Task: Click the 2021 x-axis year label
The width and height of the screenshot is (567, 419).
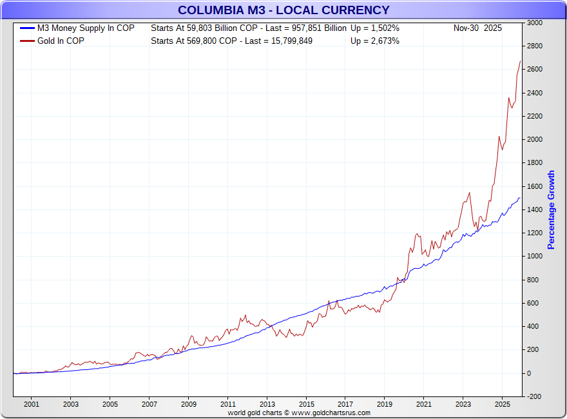Action: coord(424,404)
